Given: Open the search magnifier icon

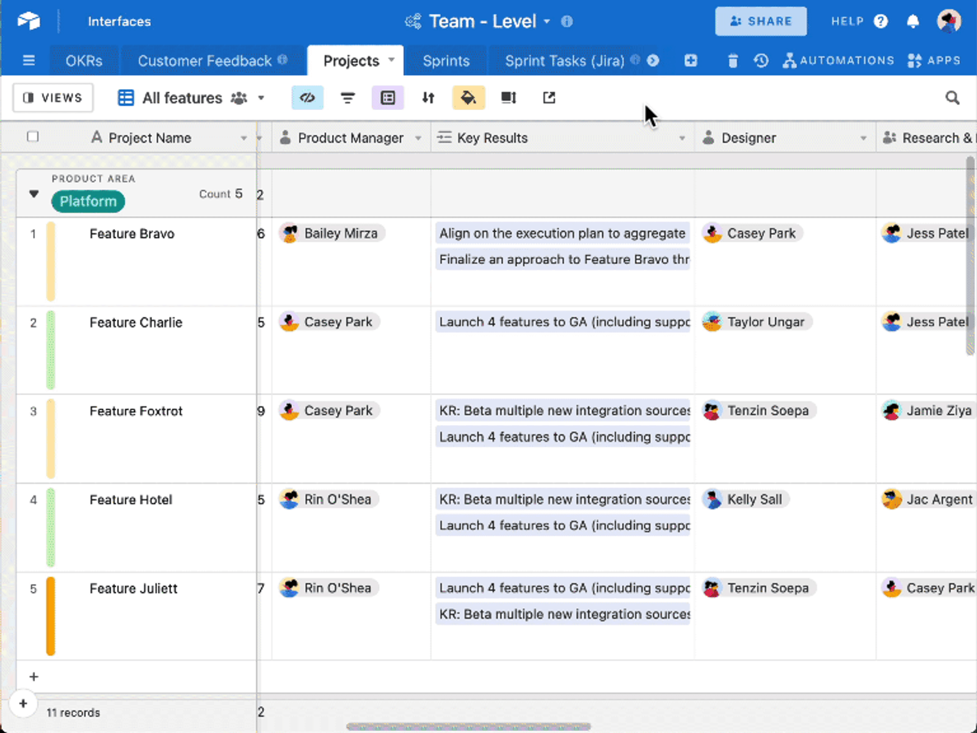Looking at the screenshot, I should click(x=952, y=98).
